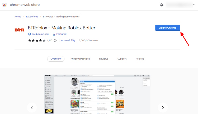Switch to Privacy practices tab
Screen dimensions: 198x114
click(x=80, y=59)
